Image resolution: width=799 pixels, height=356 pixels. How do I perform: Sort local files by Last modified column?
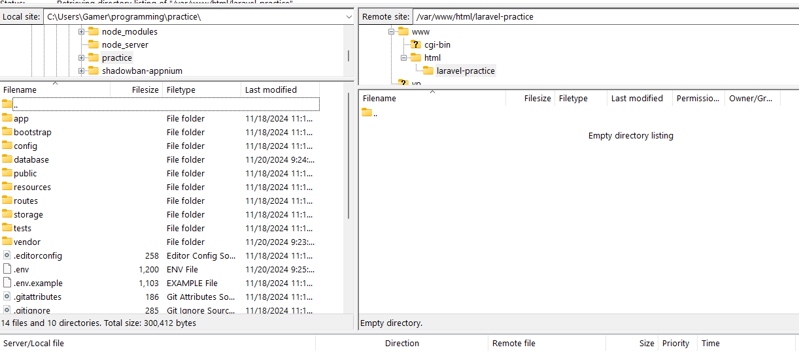click(280, 89)
